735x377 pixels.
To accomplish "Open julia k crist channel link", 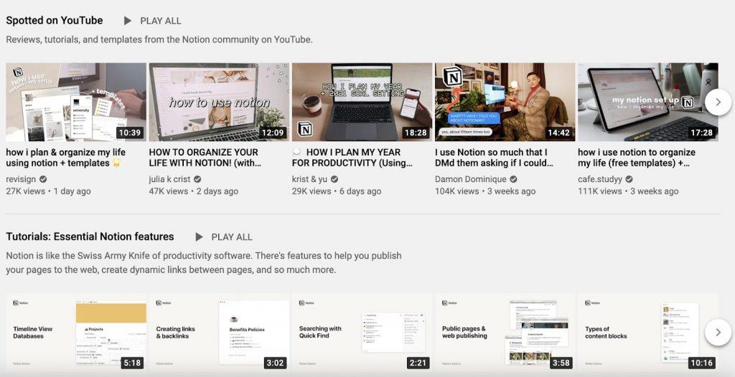I will tap(172, 179).
